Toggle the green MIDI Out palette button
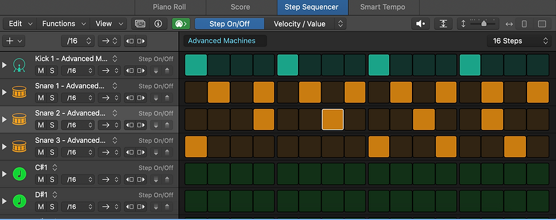 [x=181, y=24]
